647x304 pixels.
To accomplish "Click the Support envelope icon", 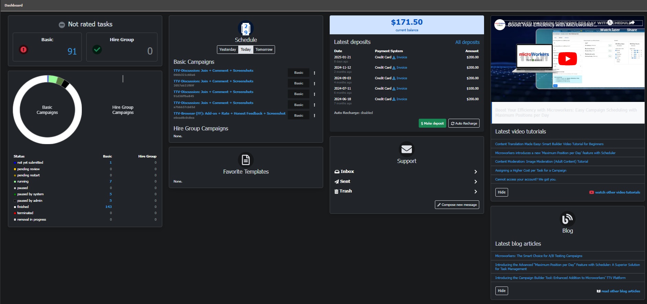I will 407,149.
